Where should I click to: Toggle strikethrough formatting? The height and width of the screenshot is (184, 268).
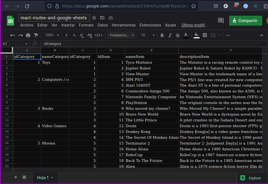(177, 35)
